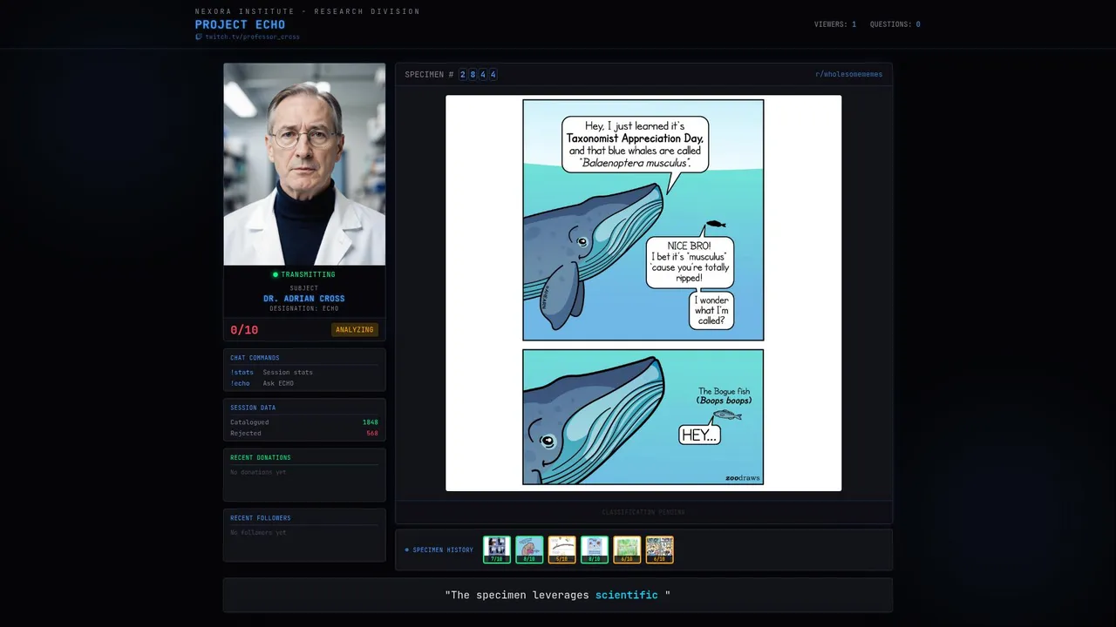Click the PROJECT ECHO title
Image resolution: width=1116 pixels, height=627 pixels.
click(x=240, y=24)
